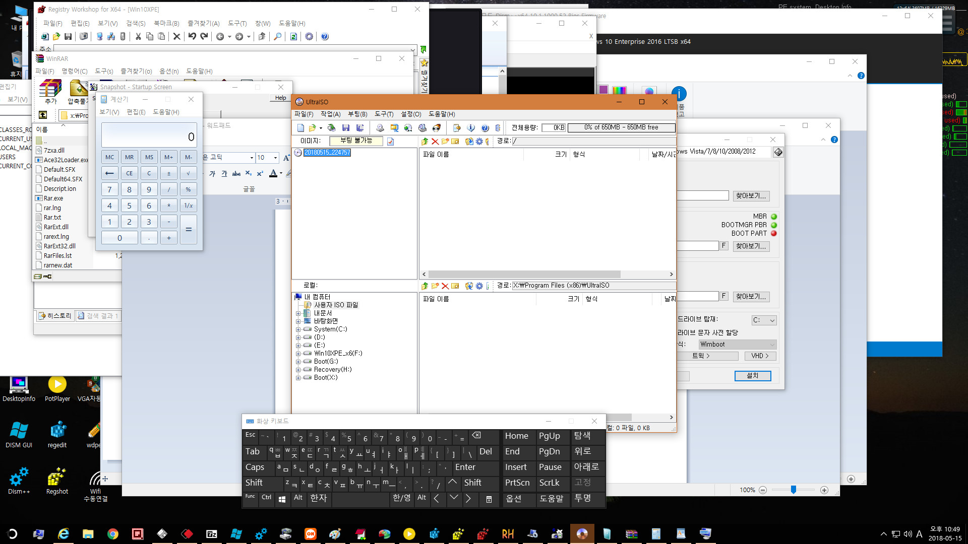Click UltraISO help question-mark icon
The image size is (968, 544).
pos(485,128)
